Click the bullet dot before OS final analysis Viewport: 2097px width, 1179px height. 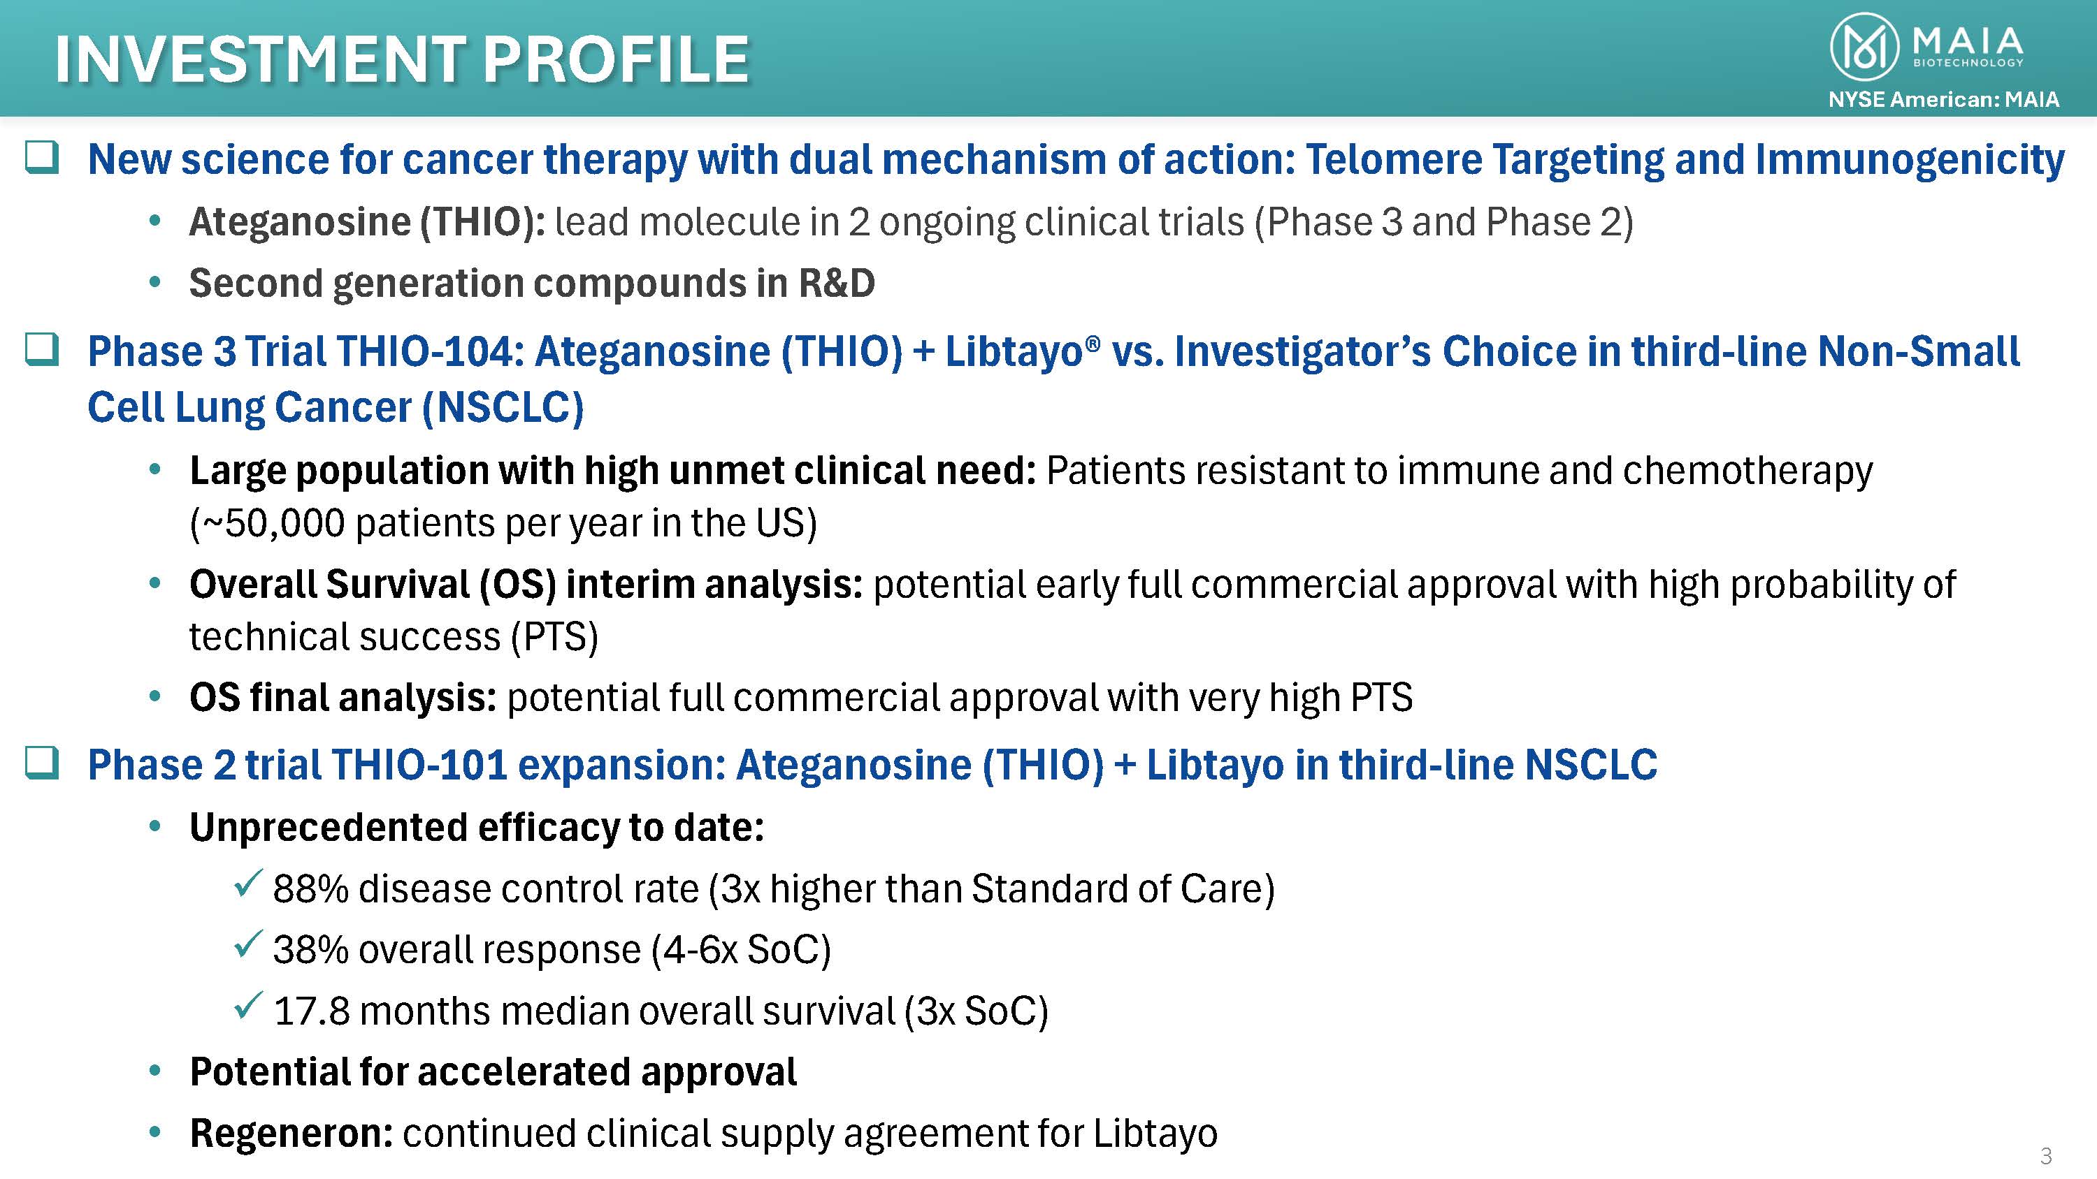coord(154,697)
